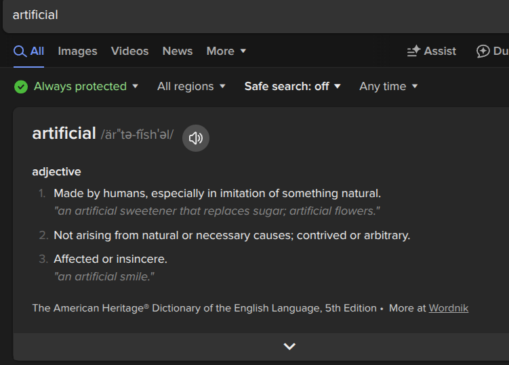509x365 pixels.
Task: Click the American Heritage Dictionary source text
Action: [205, 308]
